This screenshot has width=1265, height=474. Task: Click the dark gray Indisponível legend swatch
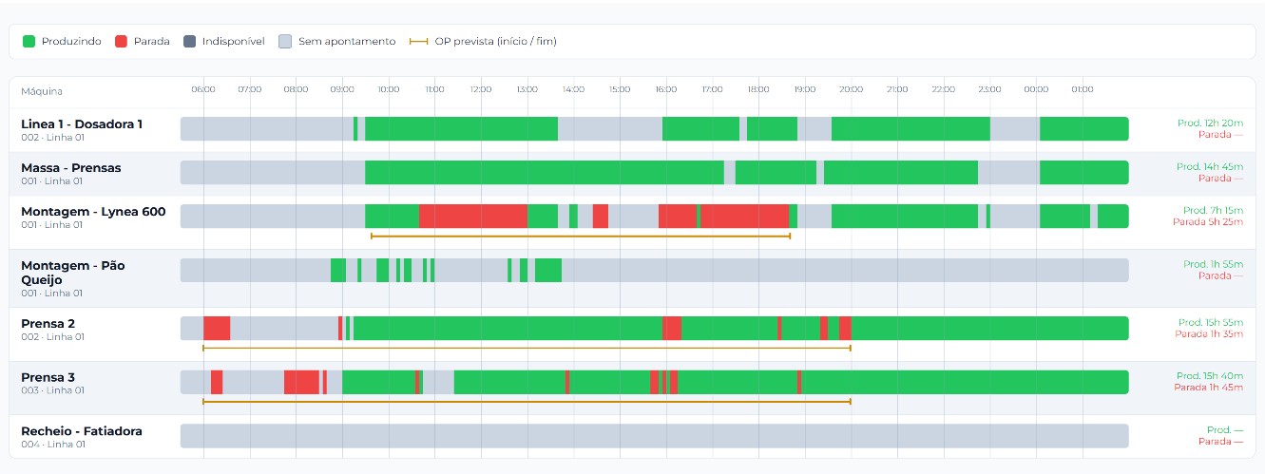(189, 42)
